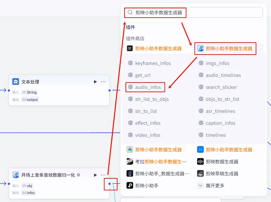
Task: Open the 开场上发条音效数据归一化 more menu
Action: pyautogui.click(x=103, y=175)
